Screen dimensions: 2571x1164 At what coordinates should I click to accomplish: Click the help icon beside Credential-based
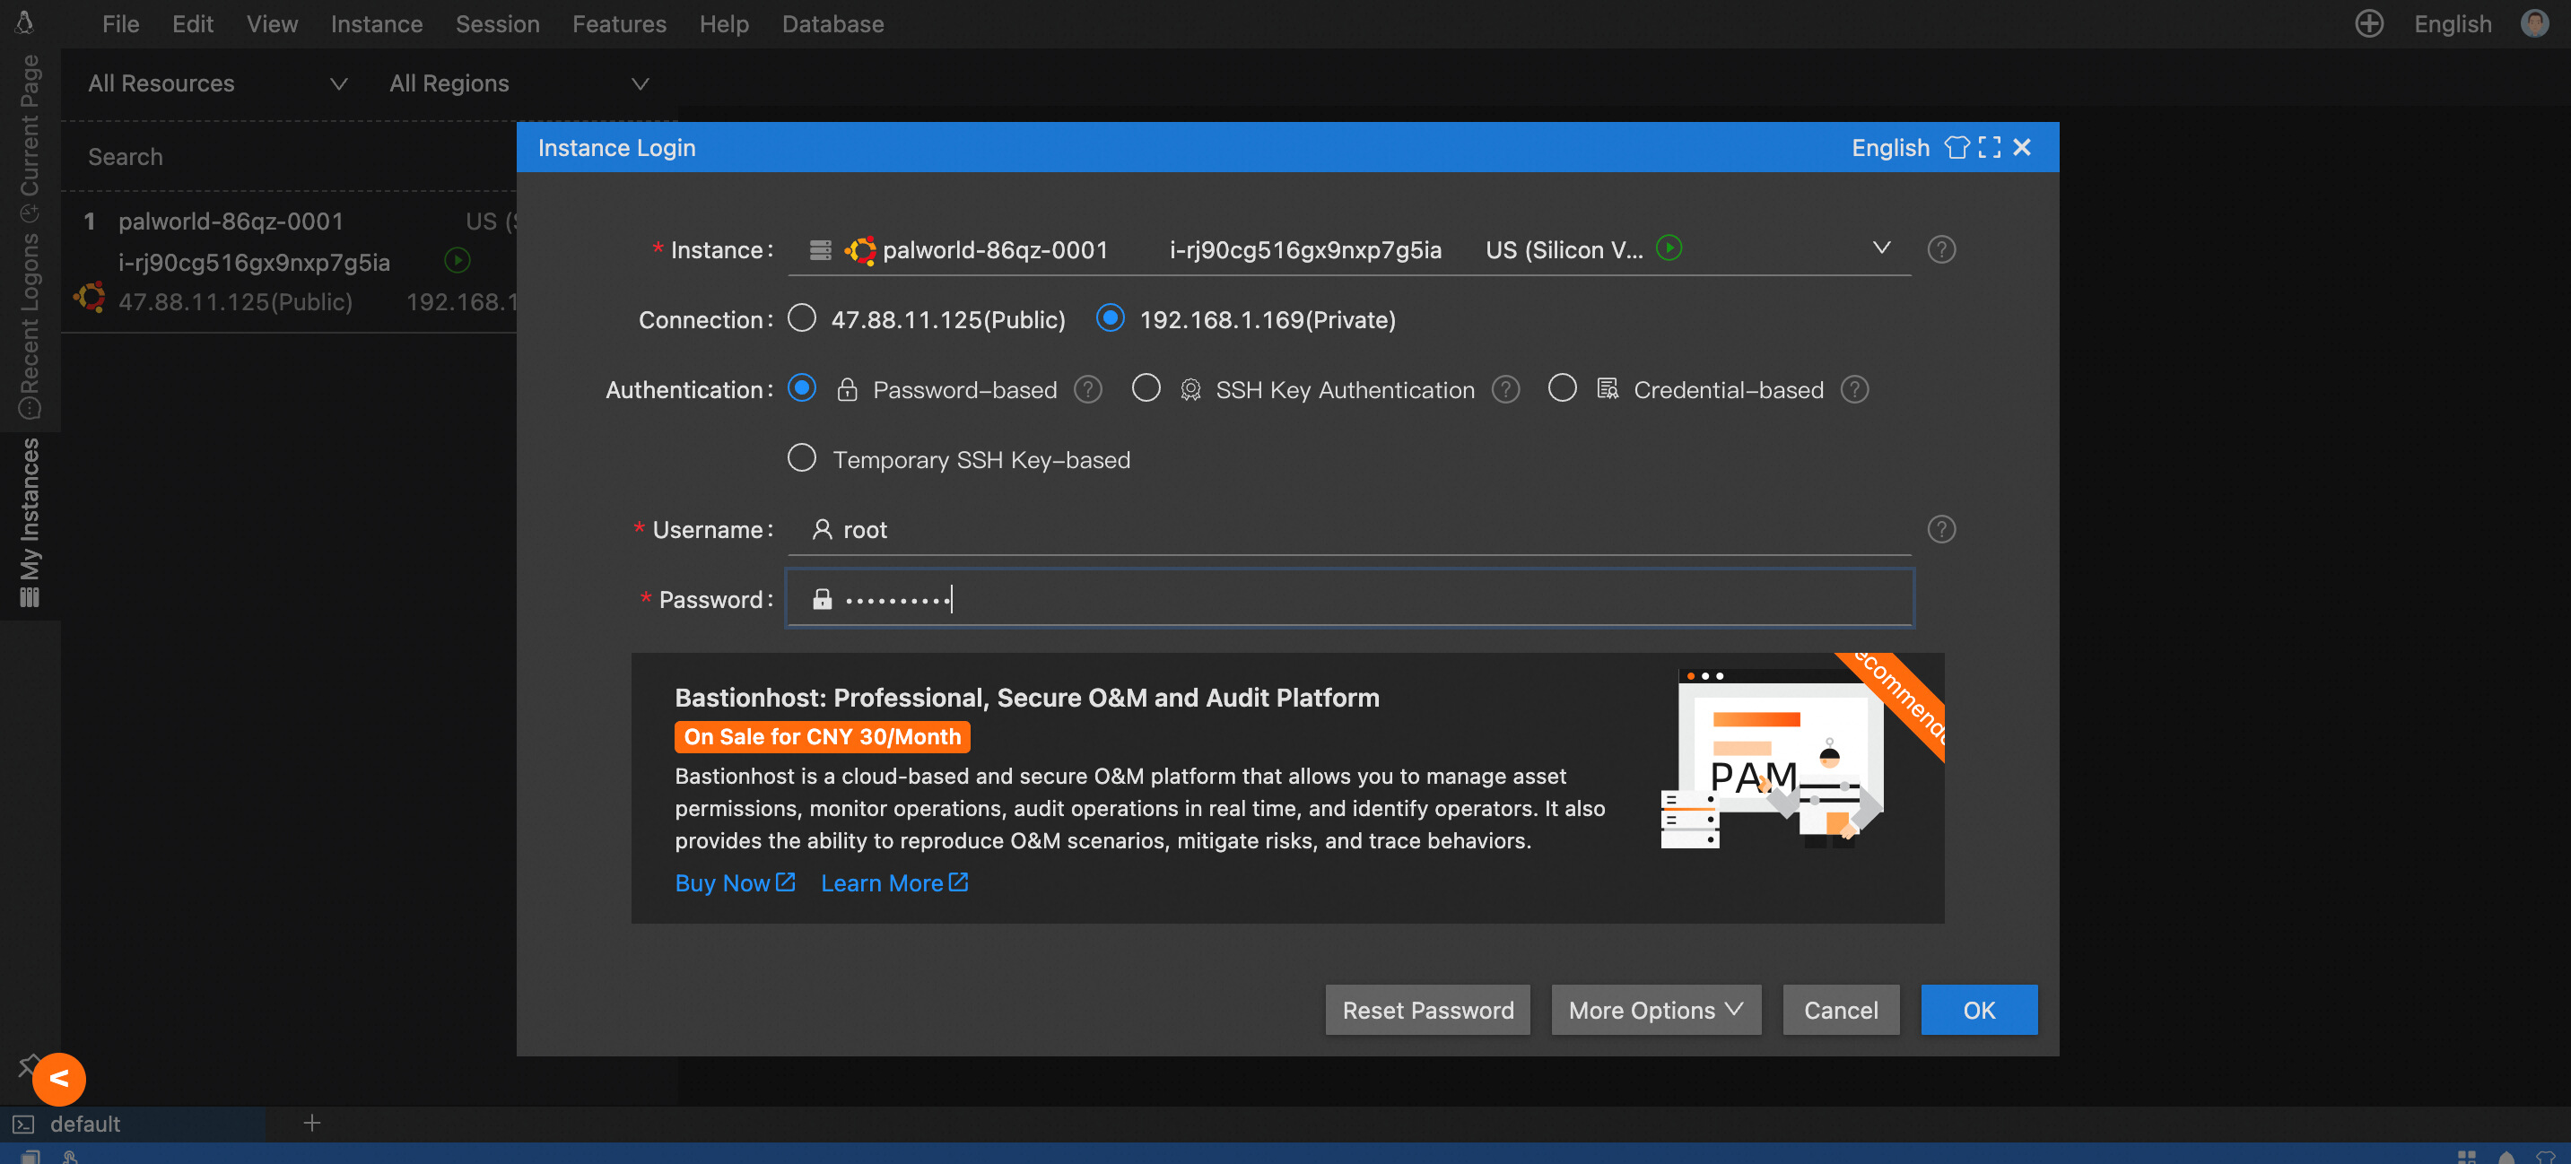[x=1854, y=390]
